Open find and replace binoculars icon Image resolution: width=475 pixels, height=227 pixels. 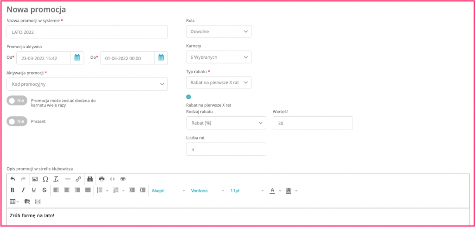[90, 179]
